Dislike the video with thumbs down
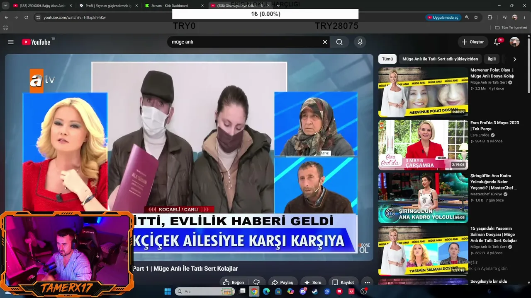The width and height of the screenshot is (531, 298). pos(256,282)
